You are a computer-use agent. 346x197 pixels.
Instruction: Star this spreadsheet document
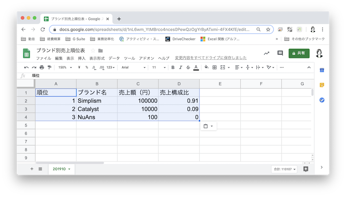[93, 50]
